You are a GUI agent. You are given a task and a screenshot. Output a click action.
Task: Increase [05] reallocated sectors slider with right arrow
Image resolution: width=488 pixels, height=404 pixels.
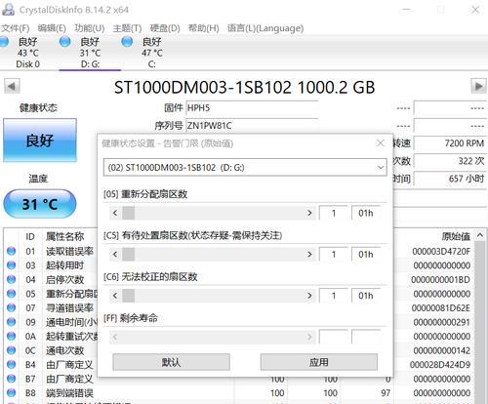click(x=309, y=213)
